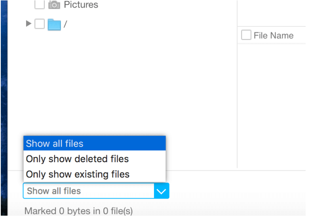Click the empty file list area

272,106
